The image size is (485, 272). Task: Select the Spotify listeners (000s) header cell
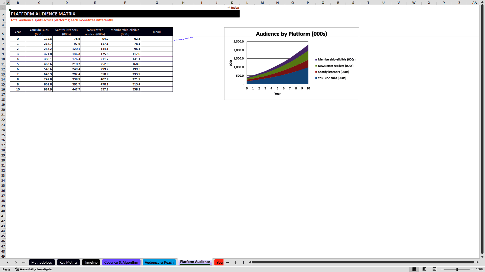[66, 32]
